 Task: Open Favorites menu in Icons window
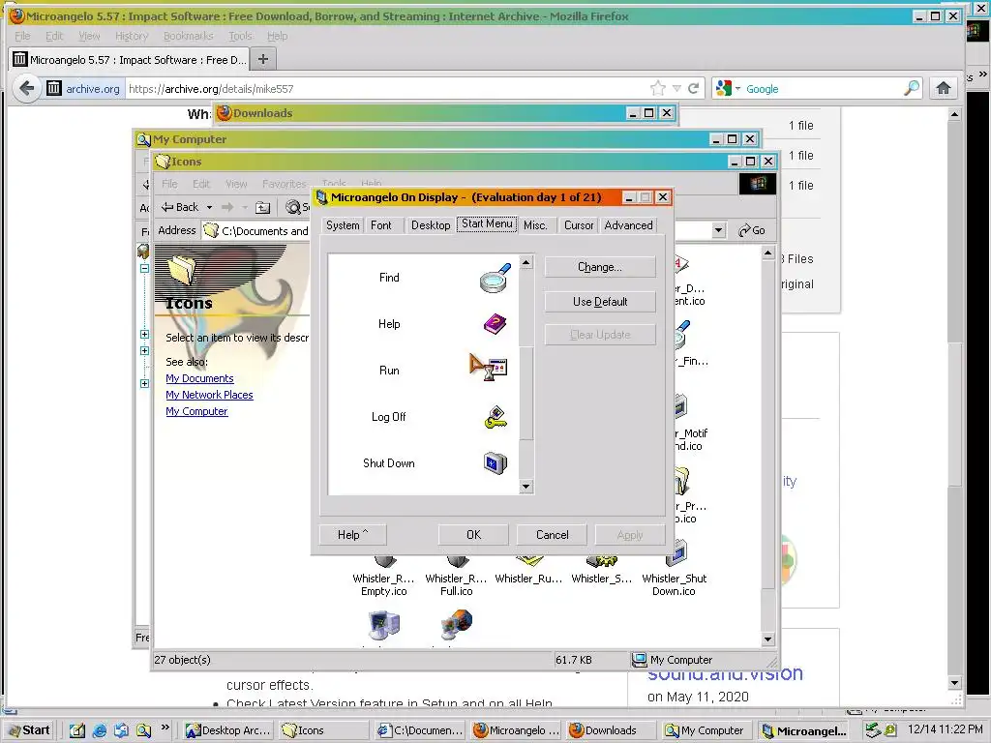coord(284,184)
